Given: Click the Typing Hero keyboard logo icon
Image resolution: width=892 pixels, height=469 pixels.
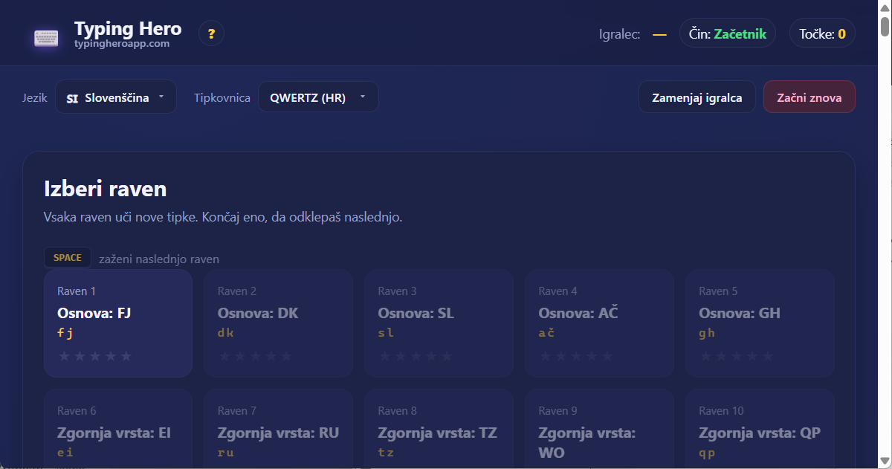Looking at the screenshot, I should [46, 38].
